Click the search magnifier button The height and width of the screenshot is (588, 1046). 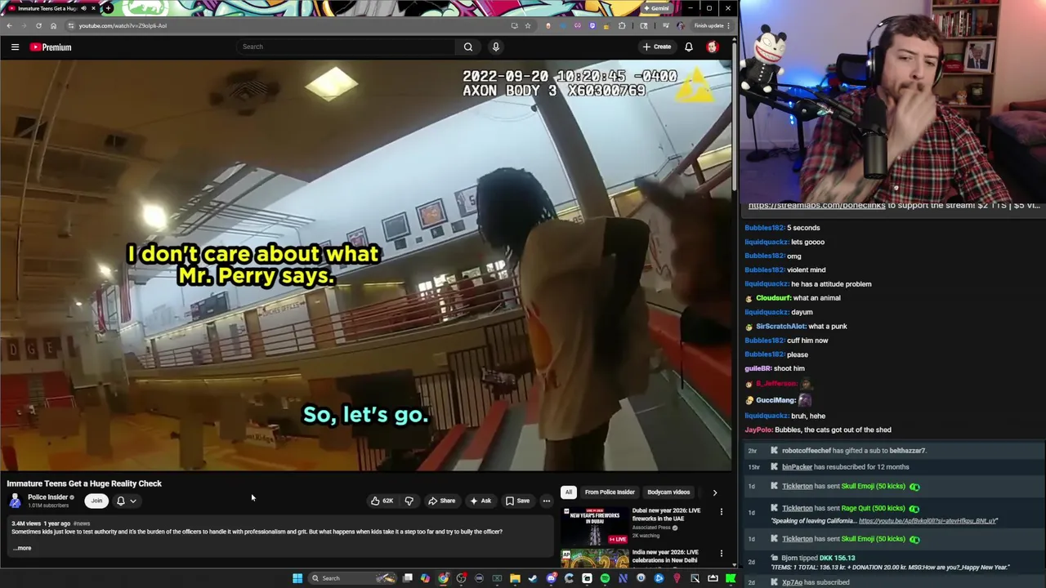468,47
